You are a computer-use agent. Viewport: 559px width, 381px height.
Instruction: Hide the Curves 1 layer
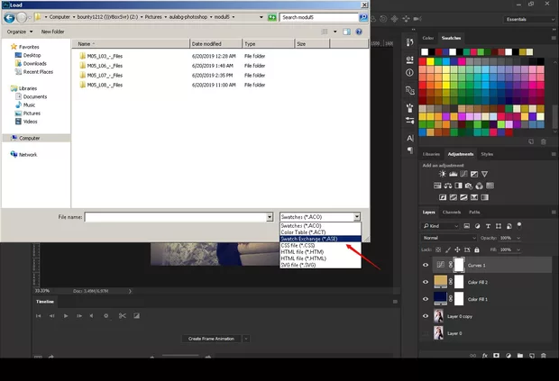(426, 266)
